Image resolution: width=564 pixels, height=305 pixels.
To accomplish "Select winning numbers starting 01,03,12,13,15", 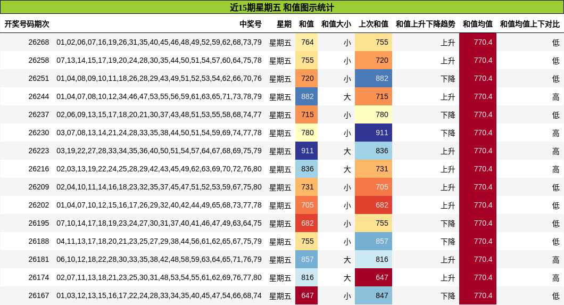I will 159,295.
